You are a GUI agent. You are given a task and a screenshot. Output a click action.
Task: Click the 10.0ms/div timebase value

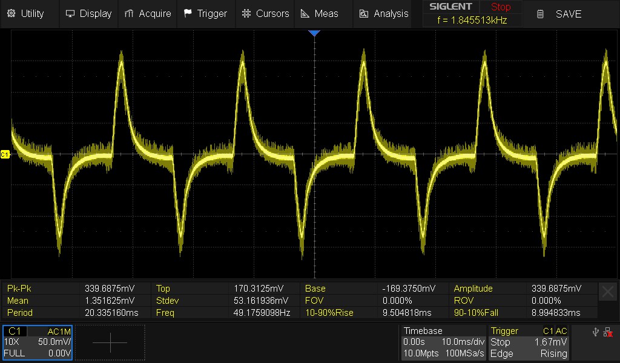coord(463,342)
